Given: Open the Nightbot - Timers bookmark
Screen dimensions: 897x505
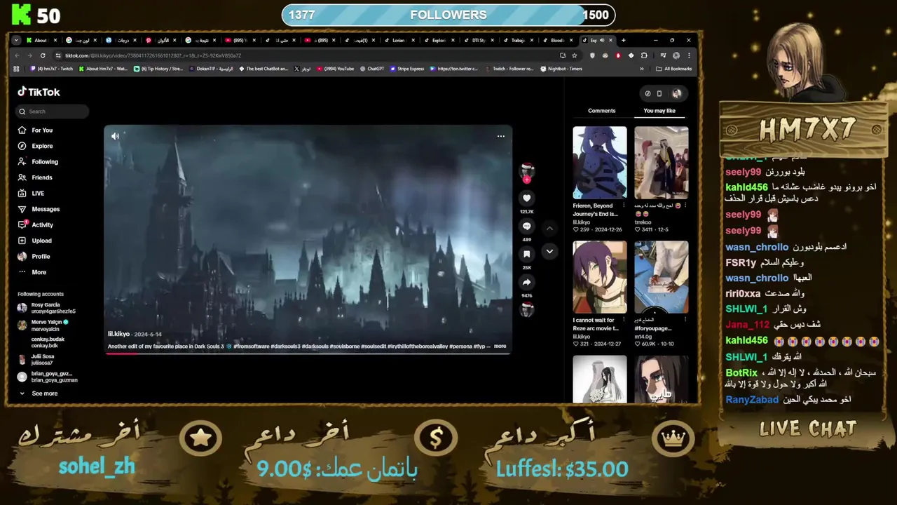Looking at the screenshot, I should [x=561, y=69].
